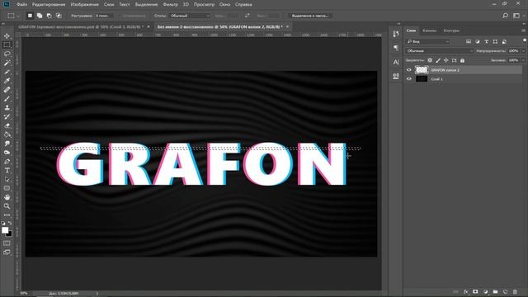The height and width of the screenshot is (297, 528).
Task: Open the workspace switcher icon
Action: click(516, 16)
